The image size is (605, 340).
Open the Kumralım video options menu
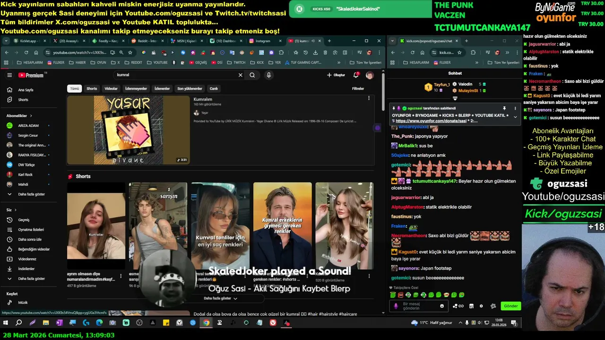(369, 98)
